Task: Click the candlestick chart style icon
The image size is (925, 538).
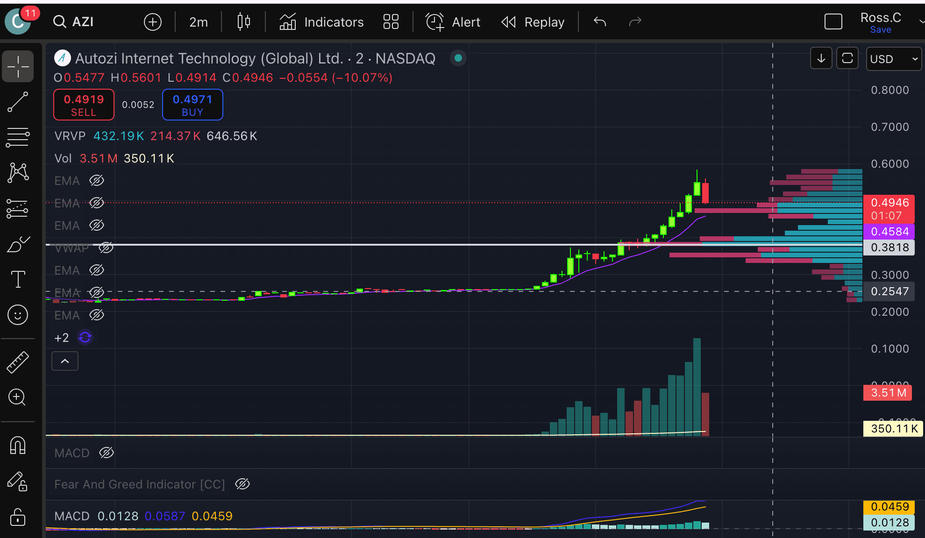Action: tap(243, 22)
